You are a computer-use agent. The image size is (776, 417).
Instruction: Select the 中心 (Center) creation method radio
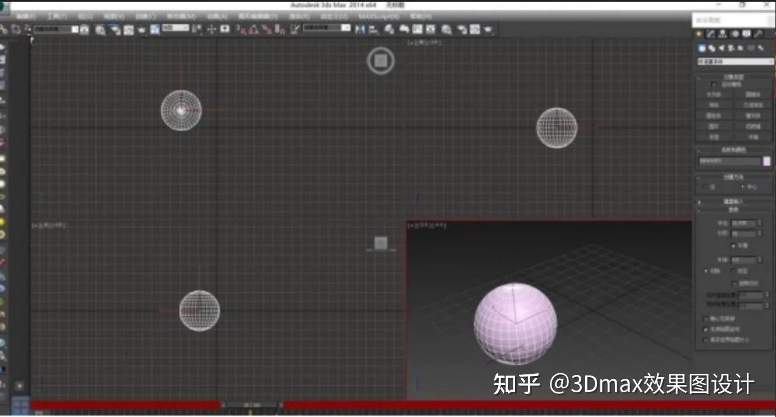click(x=742, y=186)
